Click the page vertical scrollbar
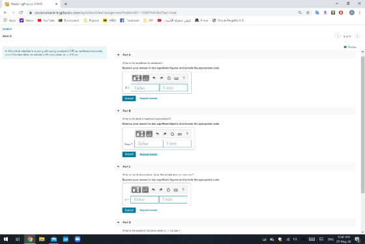This screenshot has width=365, height=244. click(362, 125)
